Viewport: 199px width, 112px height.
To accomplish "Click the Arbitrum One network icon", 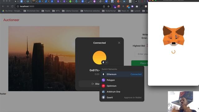I will [x=104, y=92].
